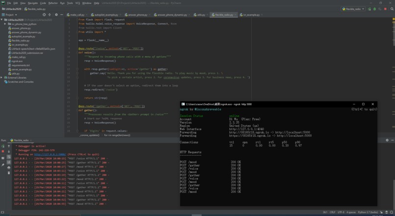395x216 pixels.
Task: Open the Refactor menu
Action: (x=53, y=3)
